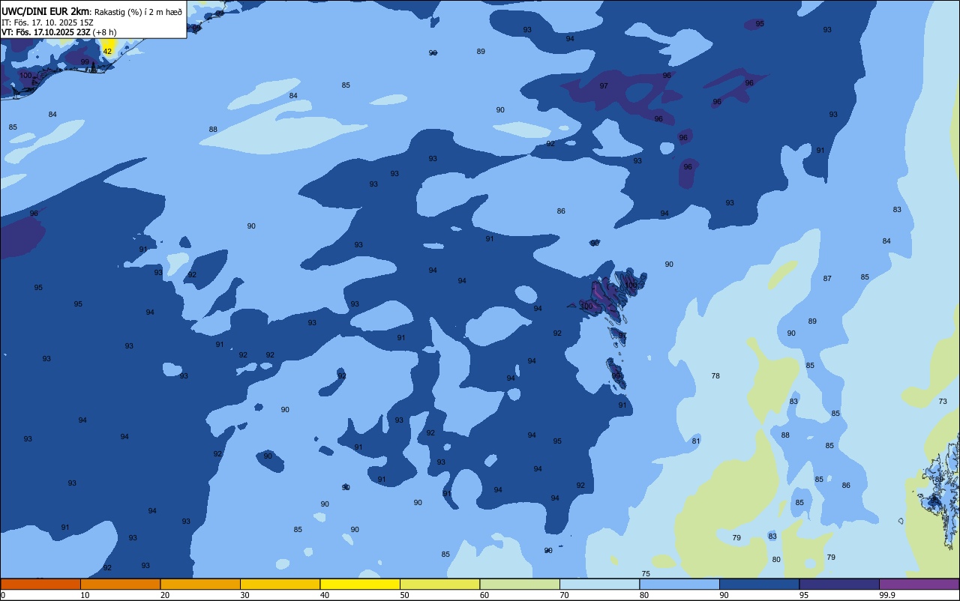Click the '78' humidity value on map

click(x=715, y=376)
